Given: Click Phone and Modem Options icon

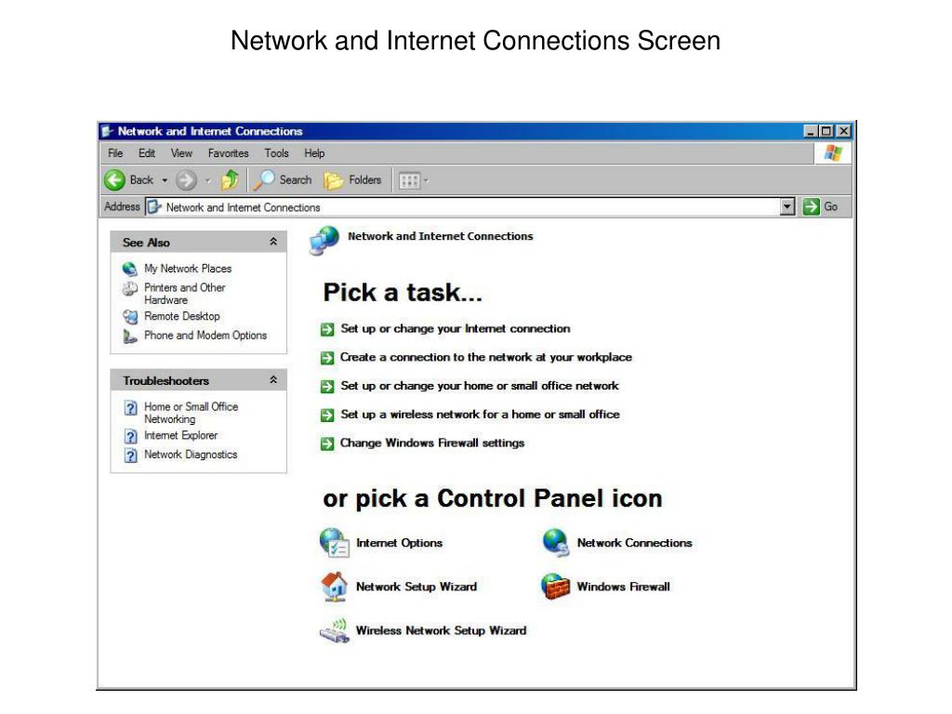Looking at the screenshot, I should 130,336.
